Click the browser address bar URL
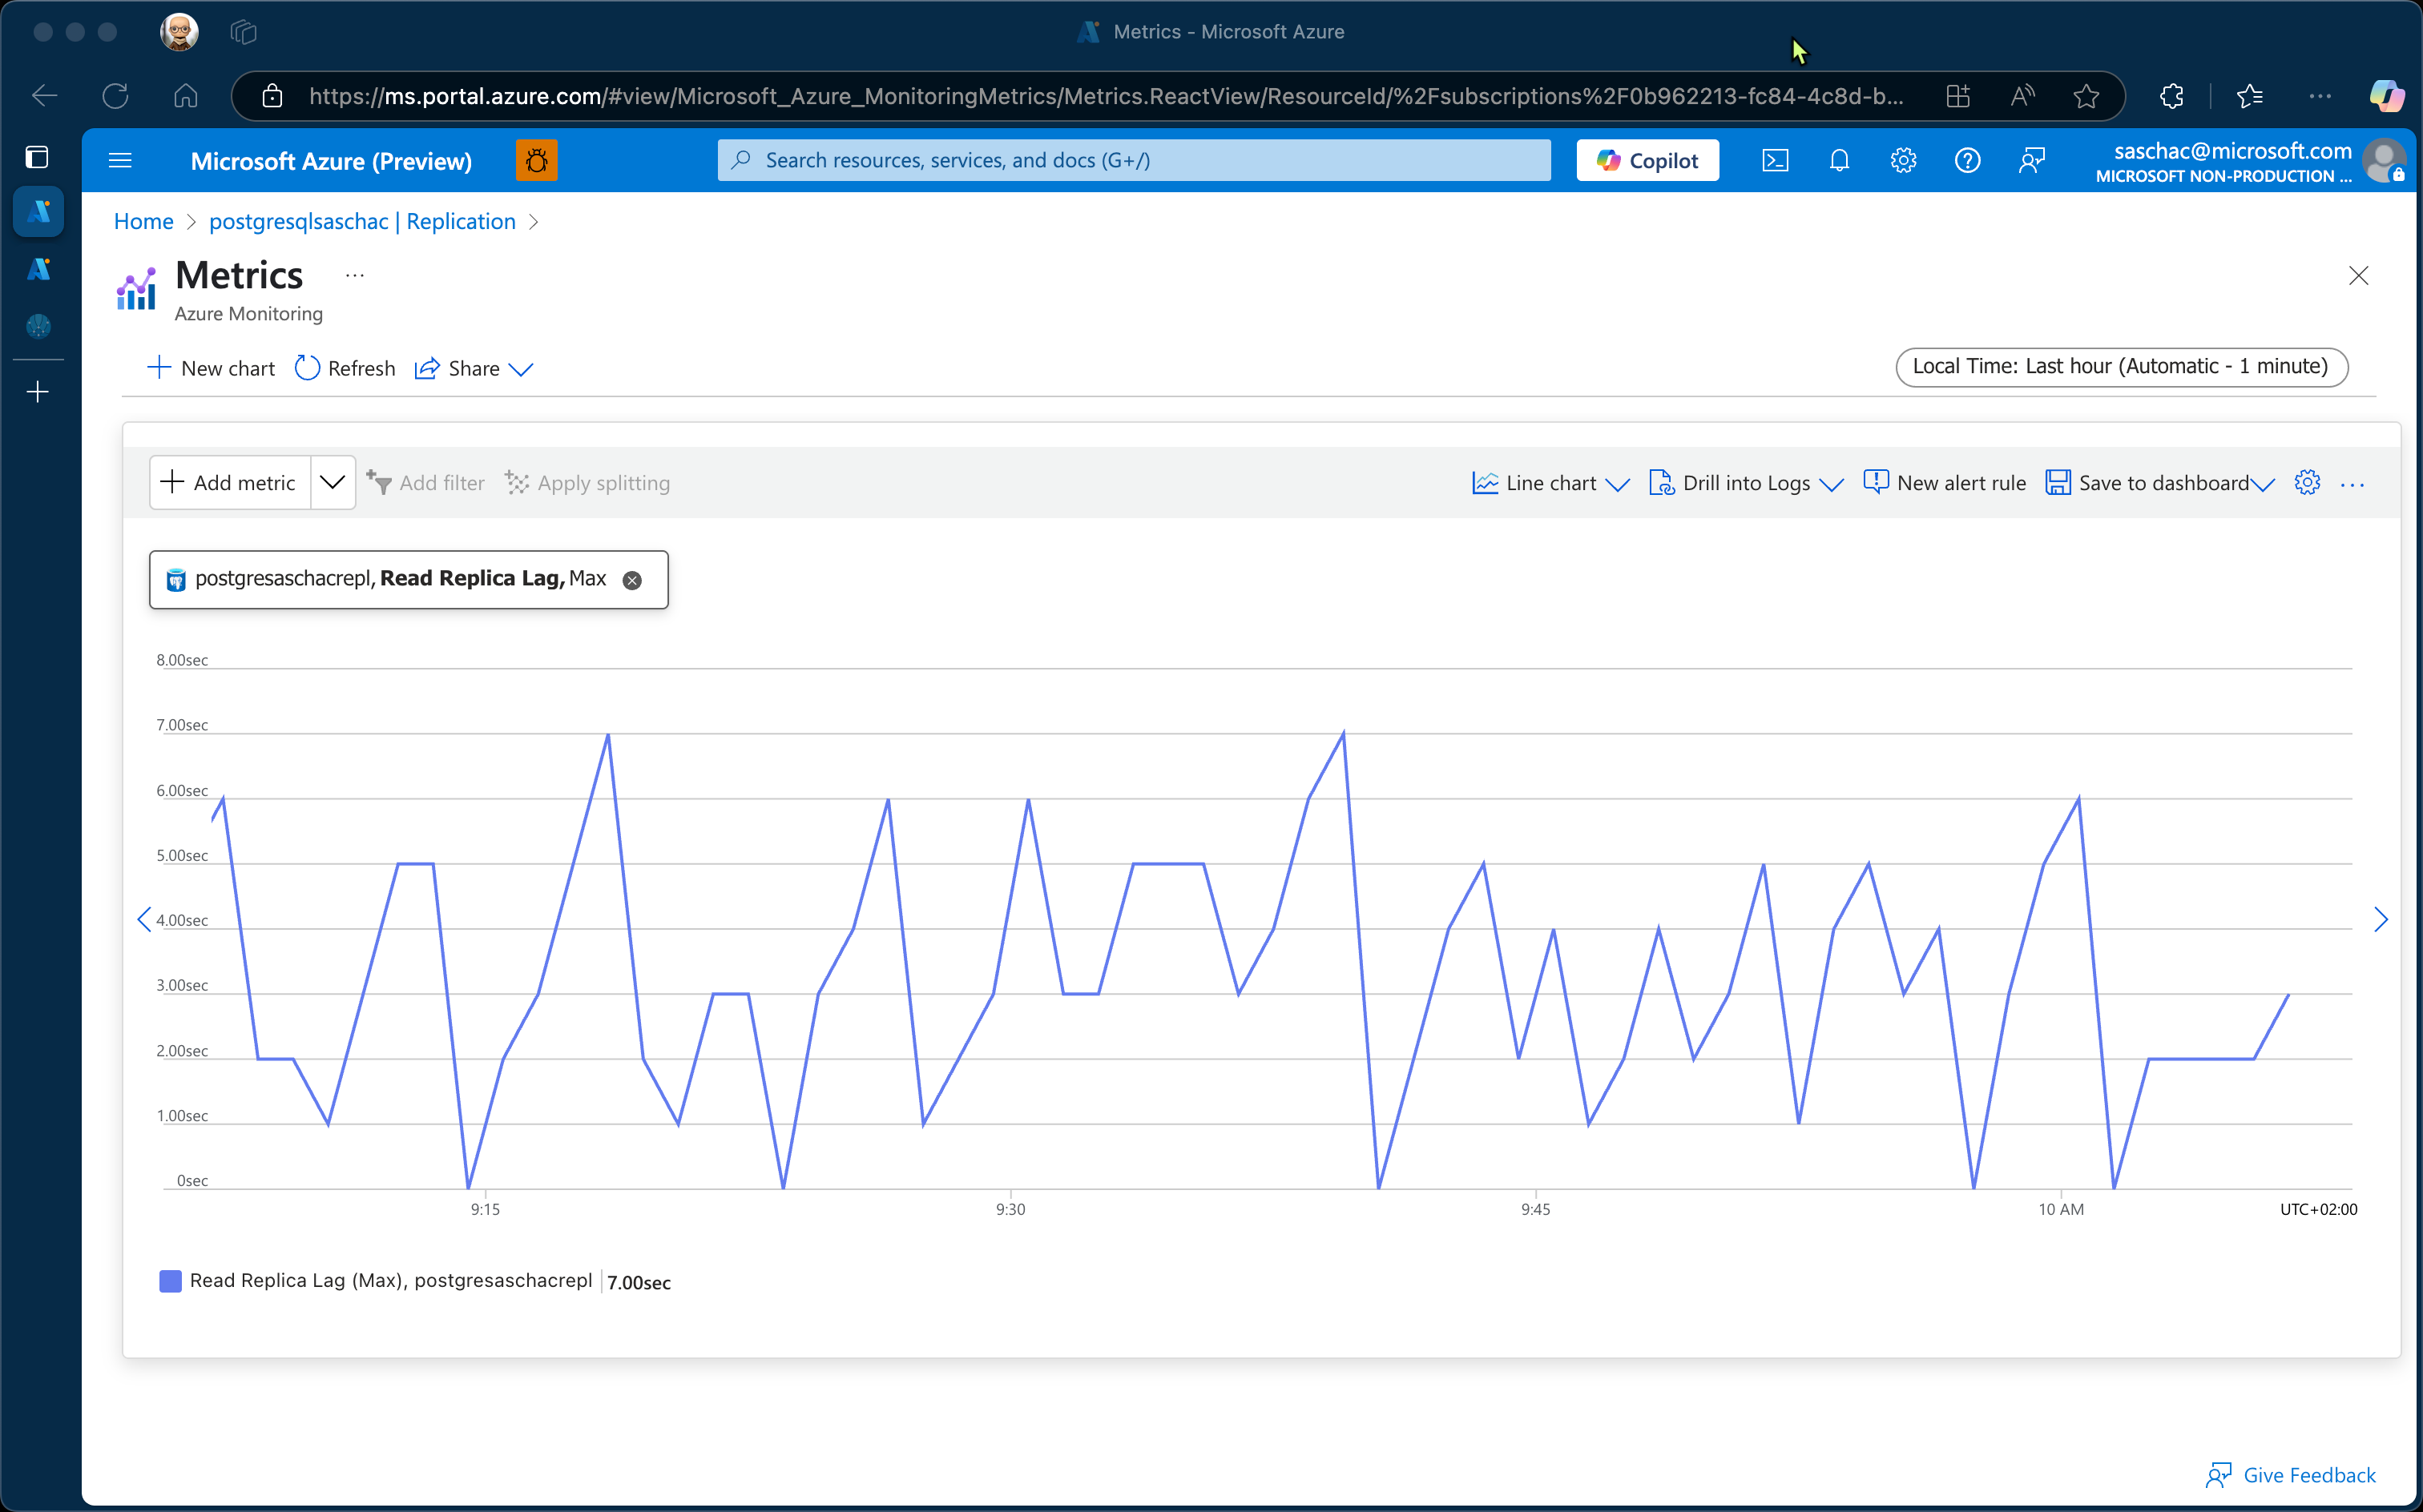Image resolution: width=2423 pixels, height=1512 pixels. 1106,96
